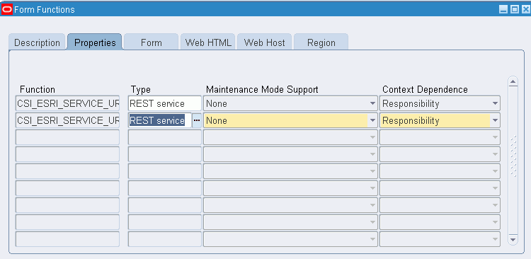Screen dimensions: 531x259
Task: Expand first row Maintenance Mode Support dropdown
Action: (x=372, y=103)
